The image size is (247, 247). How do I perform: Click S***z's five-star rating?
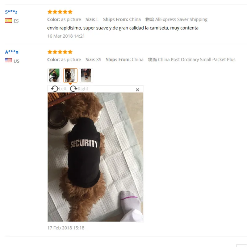(60, 12)
